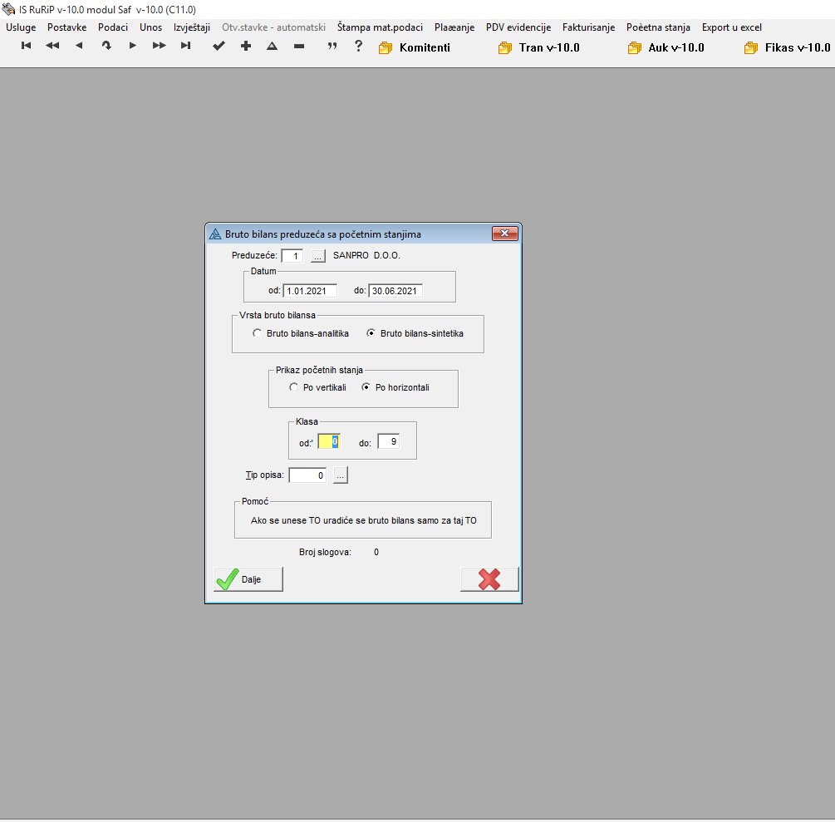835x822 pixels.
Task: Click the minus delete record icon
Action: [298, 47]
